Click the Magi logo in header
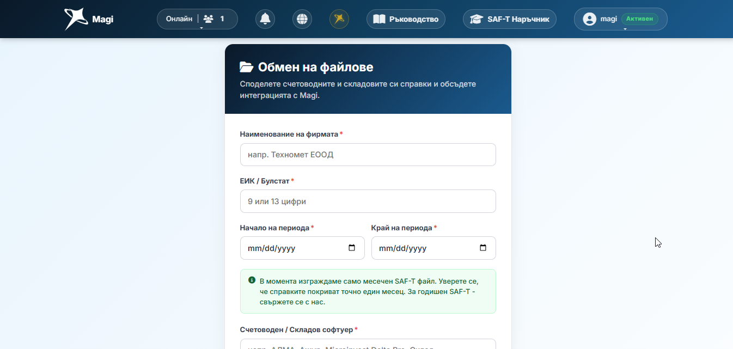Image resolution: width=733 pixels, height=349 pixels. pyautogui.click(x=89, y=19)
